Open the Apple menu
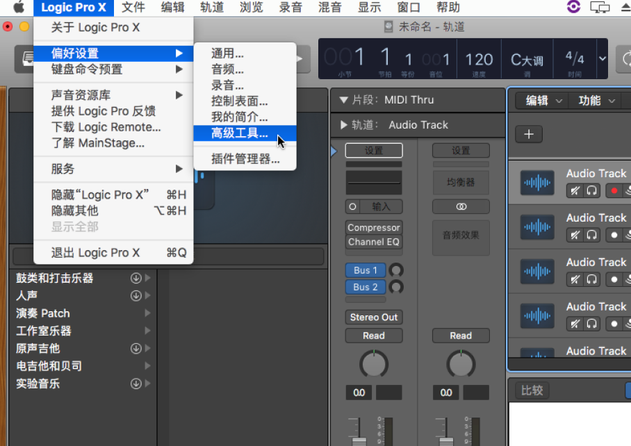 coord(18,8)
